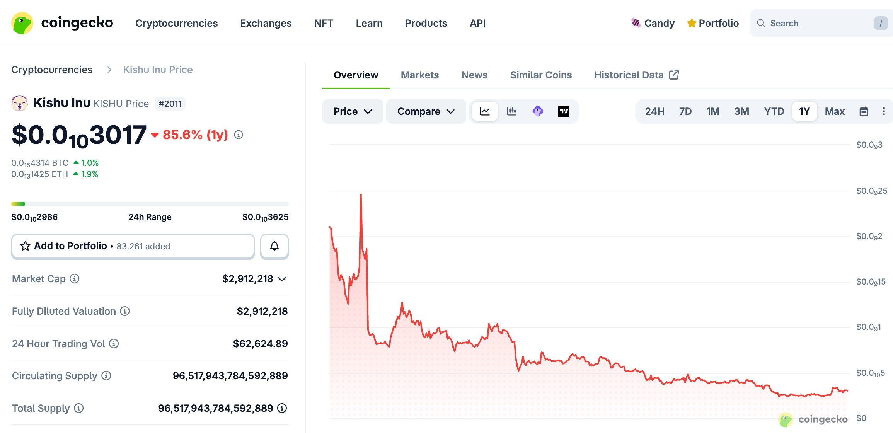Click the 24h Range progress bar
The image size is (893, 433).
(150, 204)
